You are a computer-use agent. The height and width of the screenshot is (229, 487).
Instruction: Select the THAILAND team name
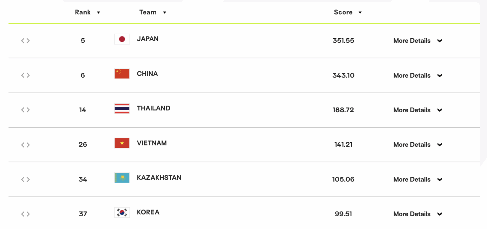(153, 108)
